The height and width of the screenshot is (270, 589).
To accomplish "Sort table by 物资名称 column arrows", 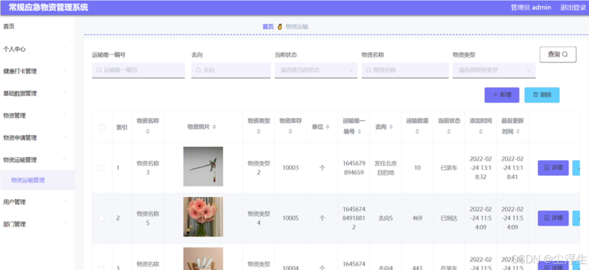I will click(148, 131).
